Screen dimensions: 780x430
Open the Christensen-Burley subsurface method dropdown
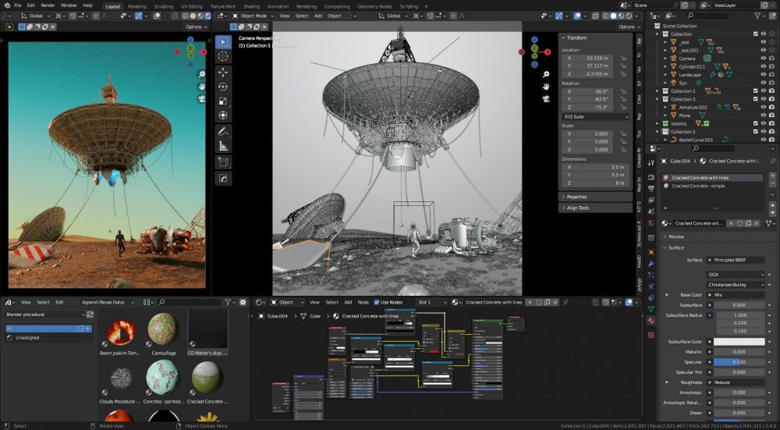click(736, 285)
